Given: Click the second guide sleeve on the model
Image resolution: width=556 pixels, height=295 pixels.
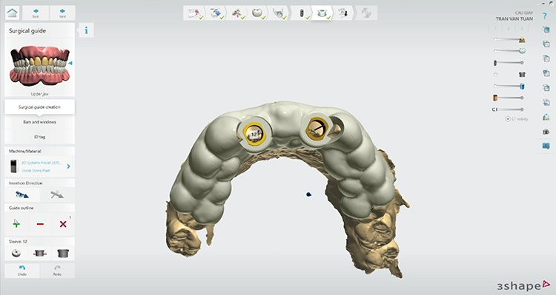Looking at the screenshot, I should coord(317,129).
